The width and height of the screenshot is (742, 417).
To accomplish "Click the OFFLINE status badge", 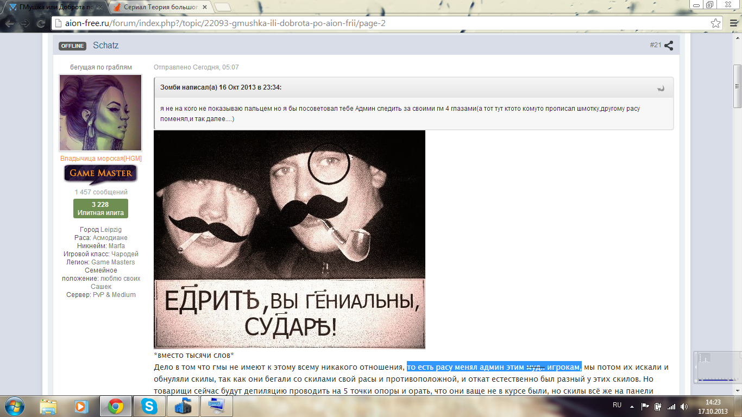I will [72, 46].
